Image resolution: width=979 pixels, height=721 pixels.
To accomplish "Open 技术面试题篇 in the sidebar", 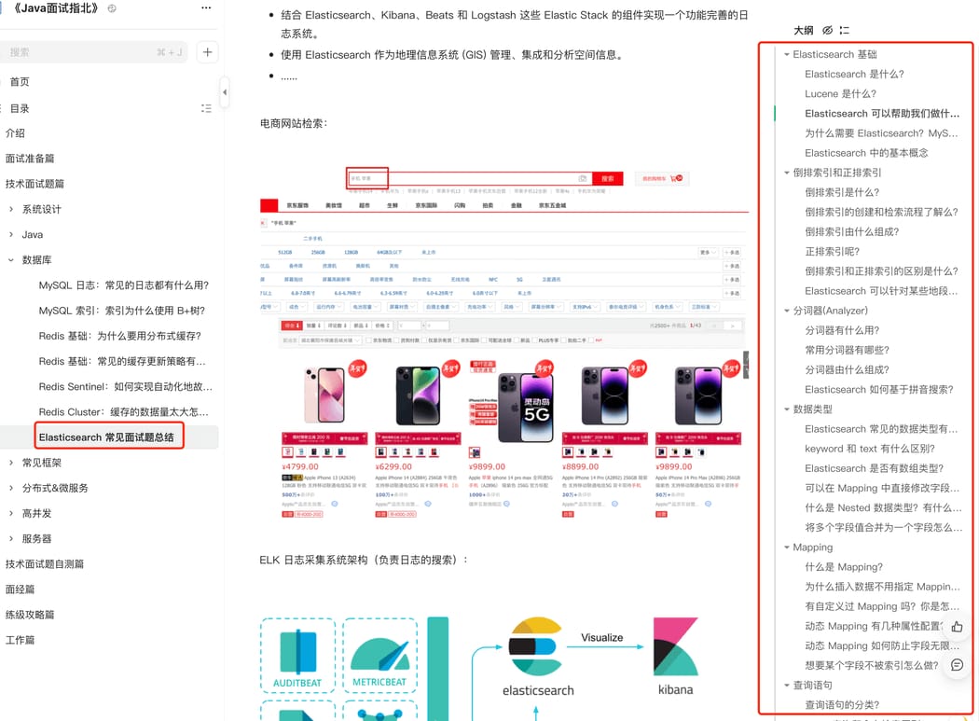I will [x=35, y=184].
